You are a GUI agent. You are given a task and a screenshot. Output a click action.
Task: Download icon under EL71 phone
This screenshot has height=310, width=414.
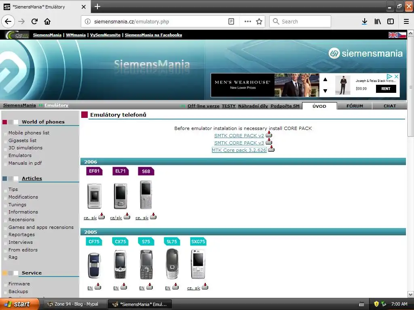point(127,216)
